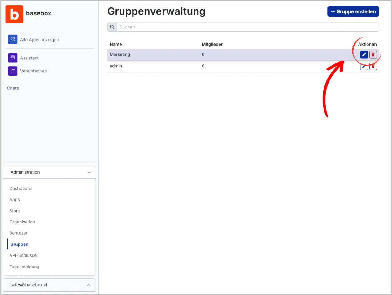Edit the admin group via pencil icon

(x=364, y=66)
